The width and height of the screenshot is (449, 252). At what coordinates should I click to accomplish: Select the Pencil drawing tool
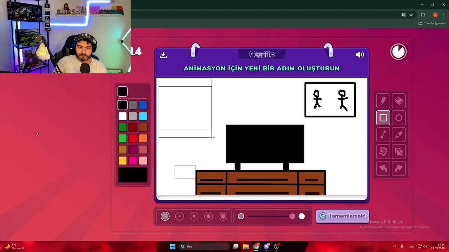click(x=383, y=101)
